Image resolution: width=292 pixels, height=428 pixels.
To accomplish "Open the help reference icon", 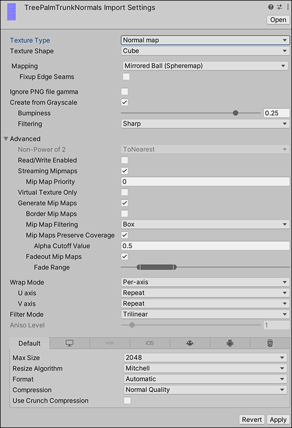I will [x=271, y=7].
